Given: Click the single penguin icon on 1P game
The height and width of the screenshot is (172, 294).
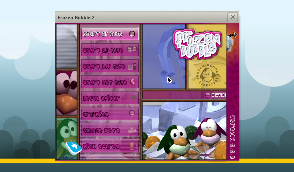Looking at the screenshot, I should 132,34.
